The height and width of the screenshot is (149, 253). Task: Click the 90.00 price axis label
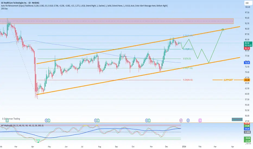pos(247,29)
